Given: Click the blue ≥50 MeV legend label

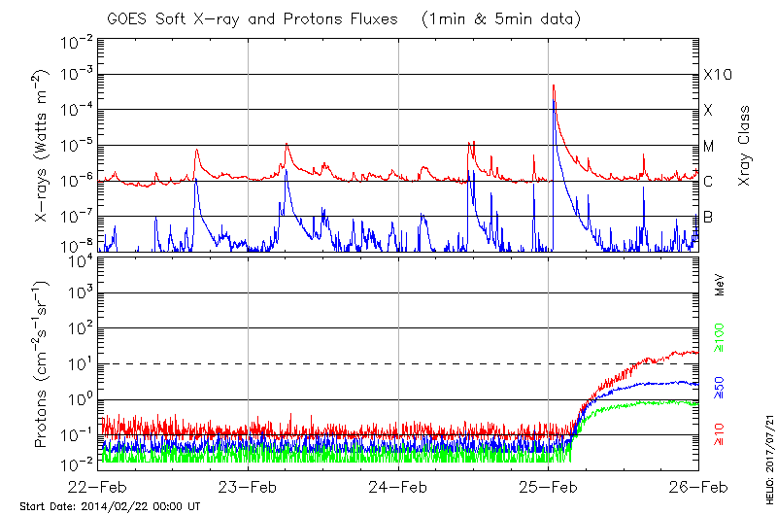Looking at the screenshot, I should tap(721, 386).
